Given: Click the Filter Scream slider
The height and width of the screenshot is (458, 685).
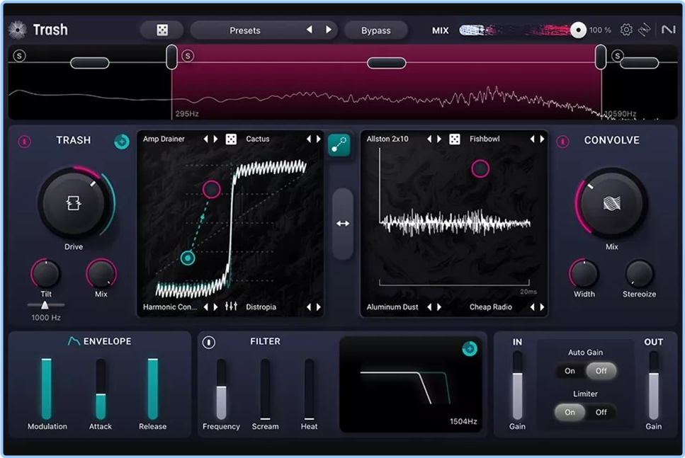Looking at the screenshot, I should (x=265, y=389).
